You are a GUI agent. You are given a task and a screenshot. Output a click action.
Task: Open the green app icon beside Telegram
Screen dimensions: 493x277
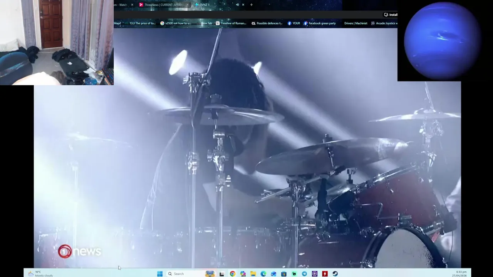click(x=294, y=274)
